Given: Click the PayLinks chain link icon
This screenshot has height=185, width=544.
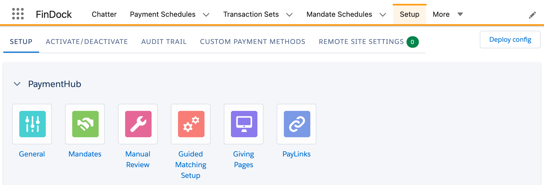Looking at the screenshot, I should 297,124.
